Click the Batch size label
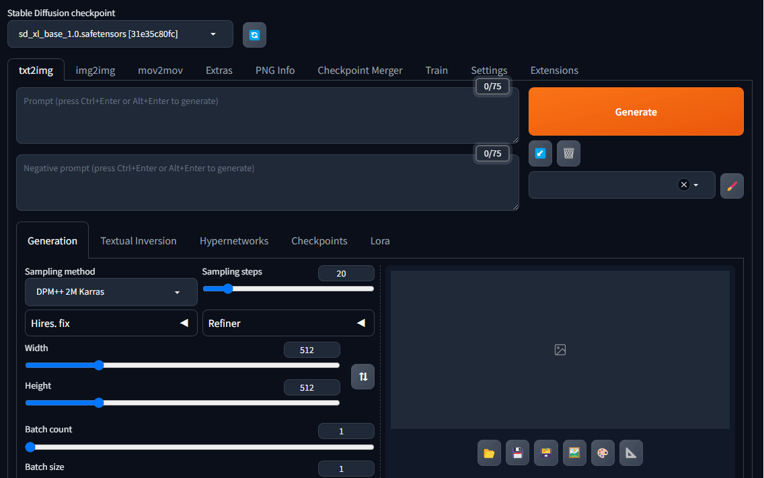 pos(45,467)
